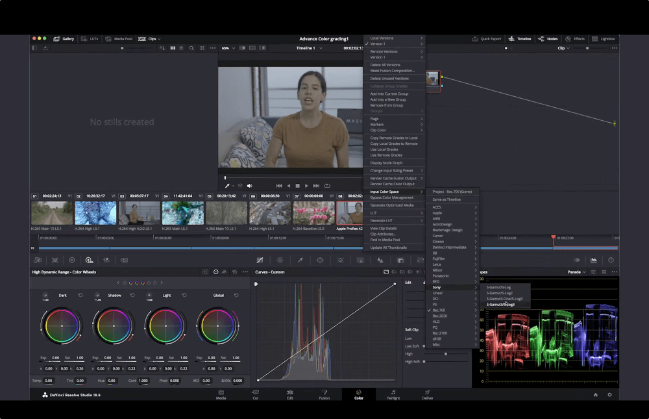Adjust the gallery thumbnail size slider

[122, 48]
